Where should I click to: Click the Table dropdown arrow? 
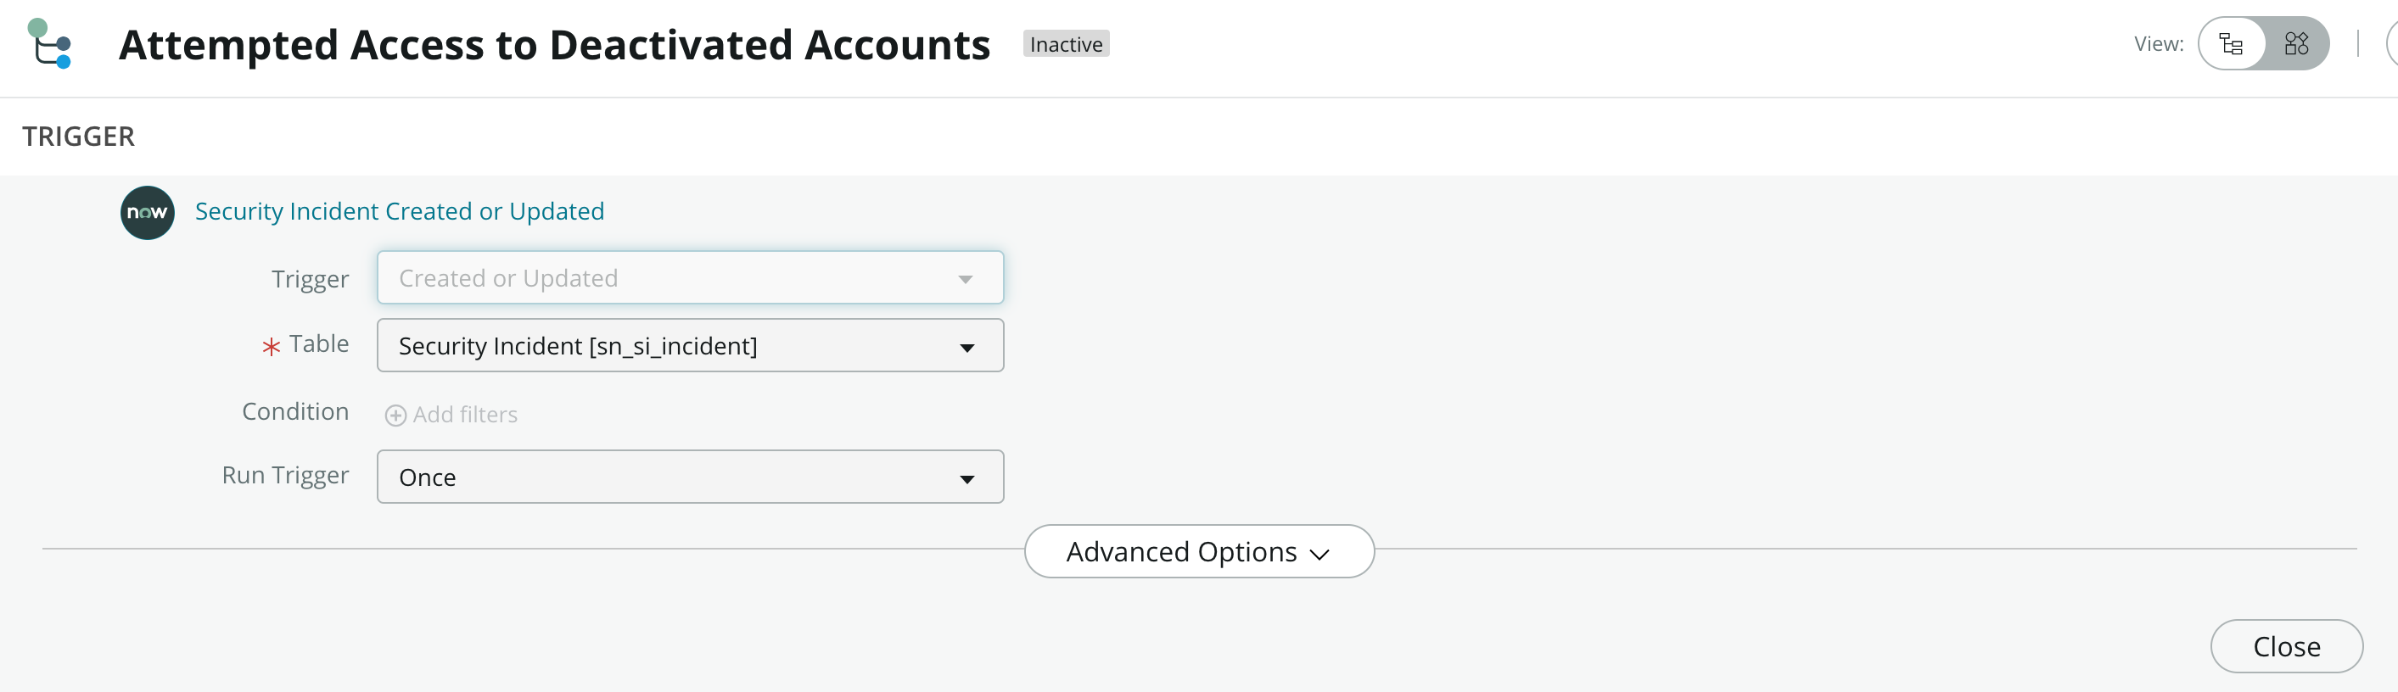click(x=967, y=348)
